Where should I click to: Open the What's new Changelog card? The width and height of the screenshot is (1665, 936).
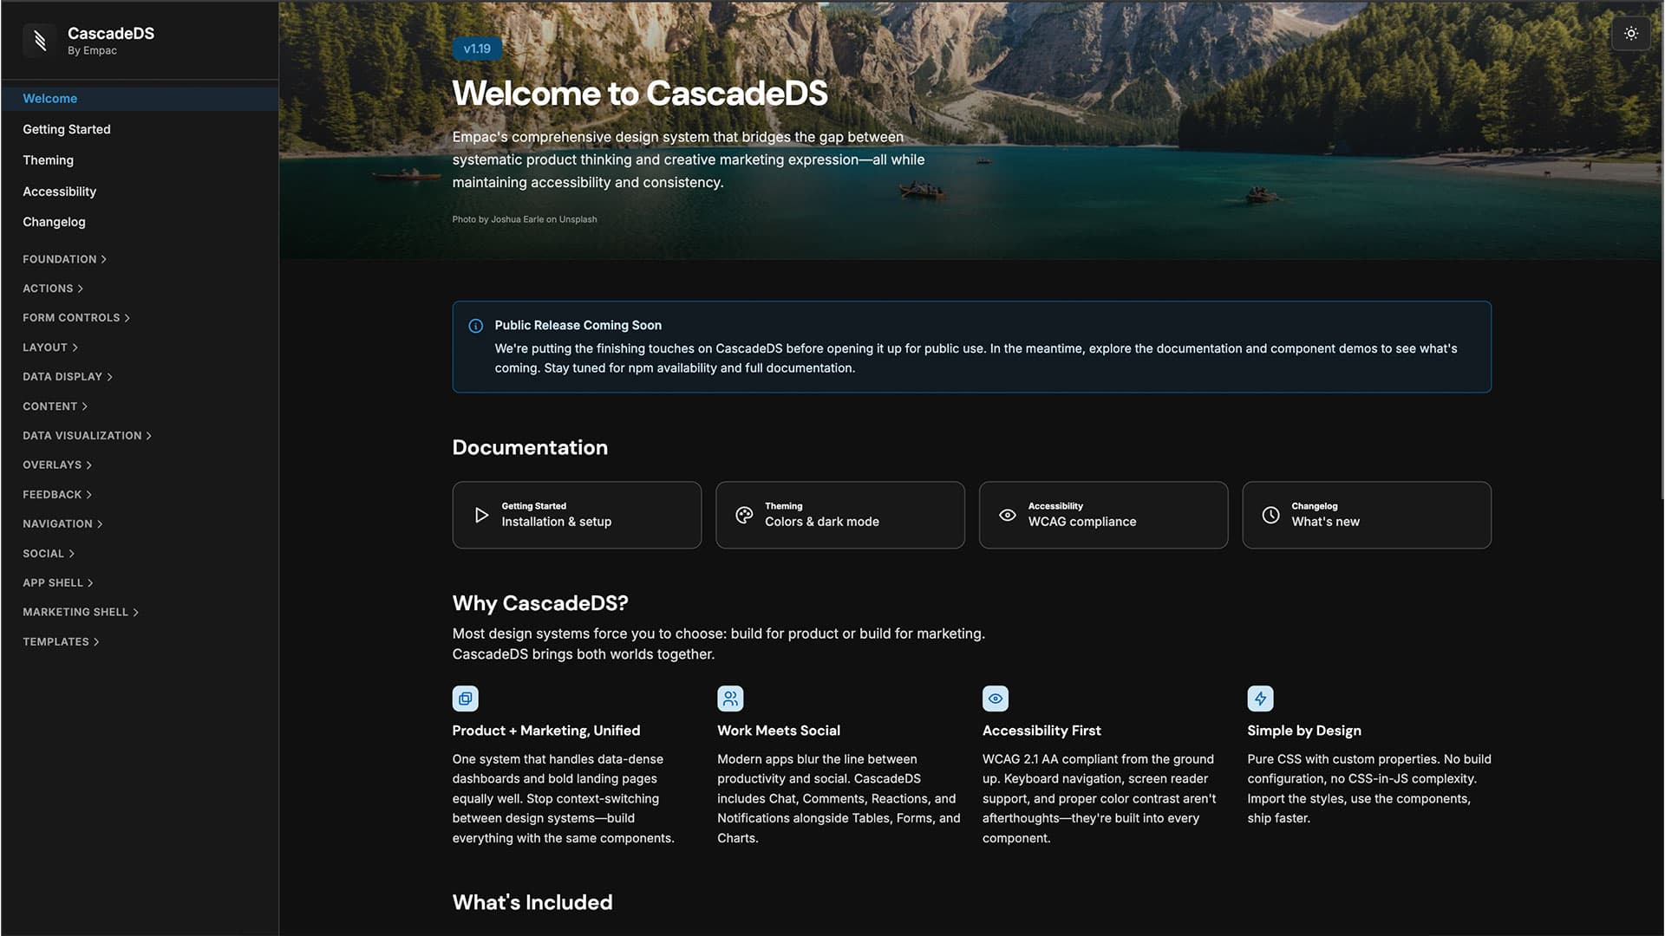click(1367, 515)
